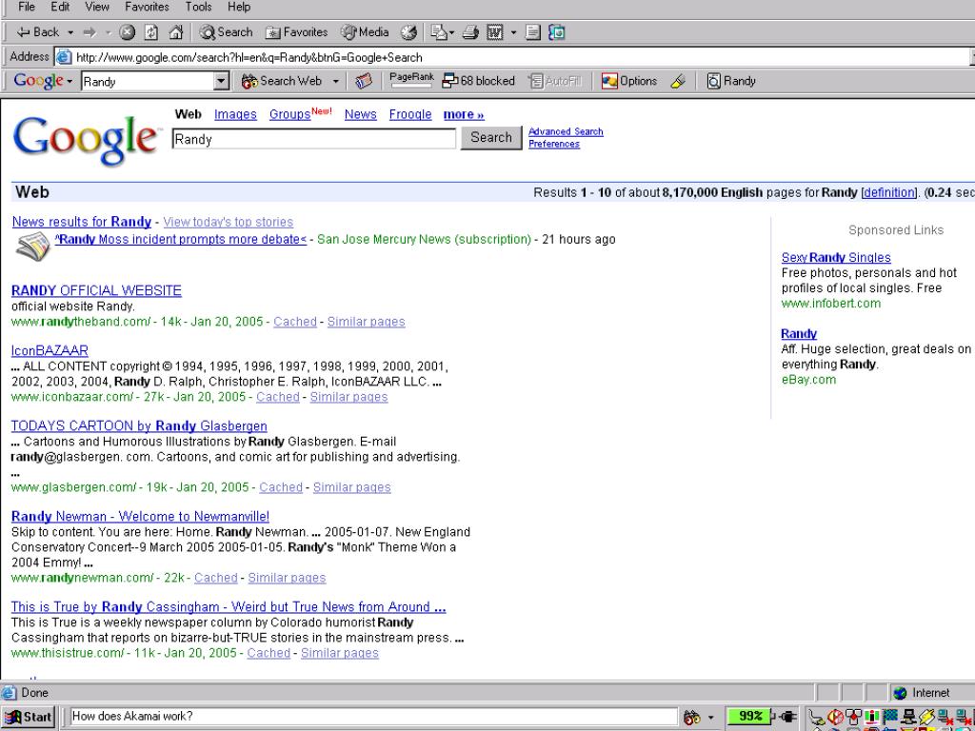This screenshot has width=975, height=731.
Task: Click the 'more »' link
Action: (x=464, y=114)
